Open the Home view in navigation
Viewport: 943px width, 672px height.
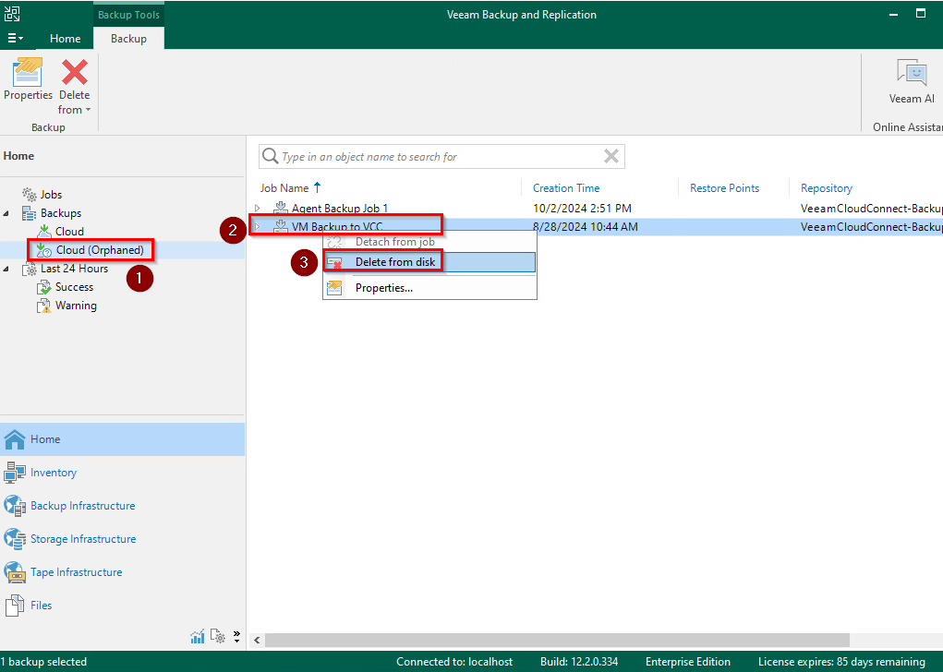point(122,439)
